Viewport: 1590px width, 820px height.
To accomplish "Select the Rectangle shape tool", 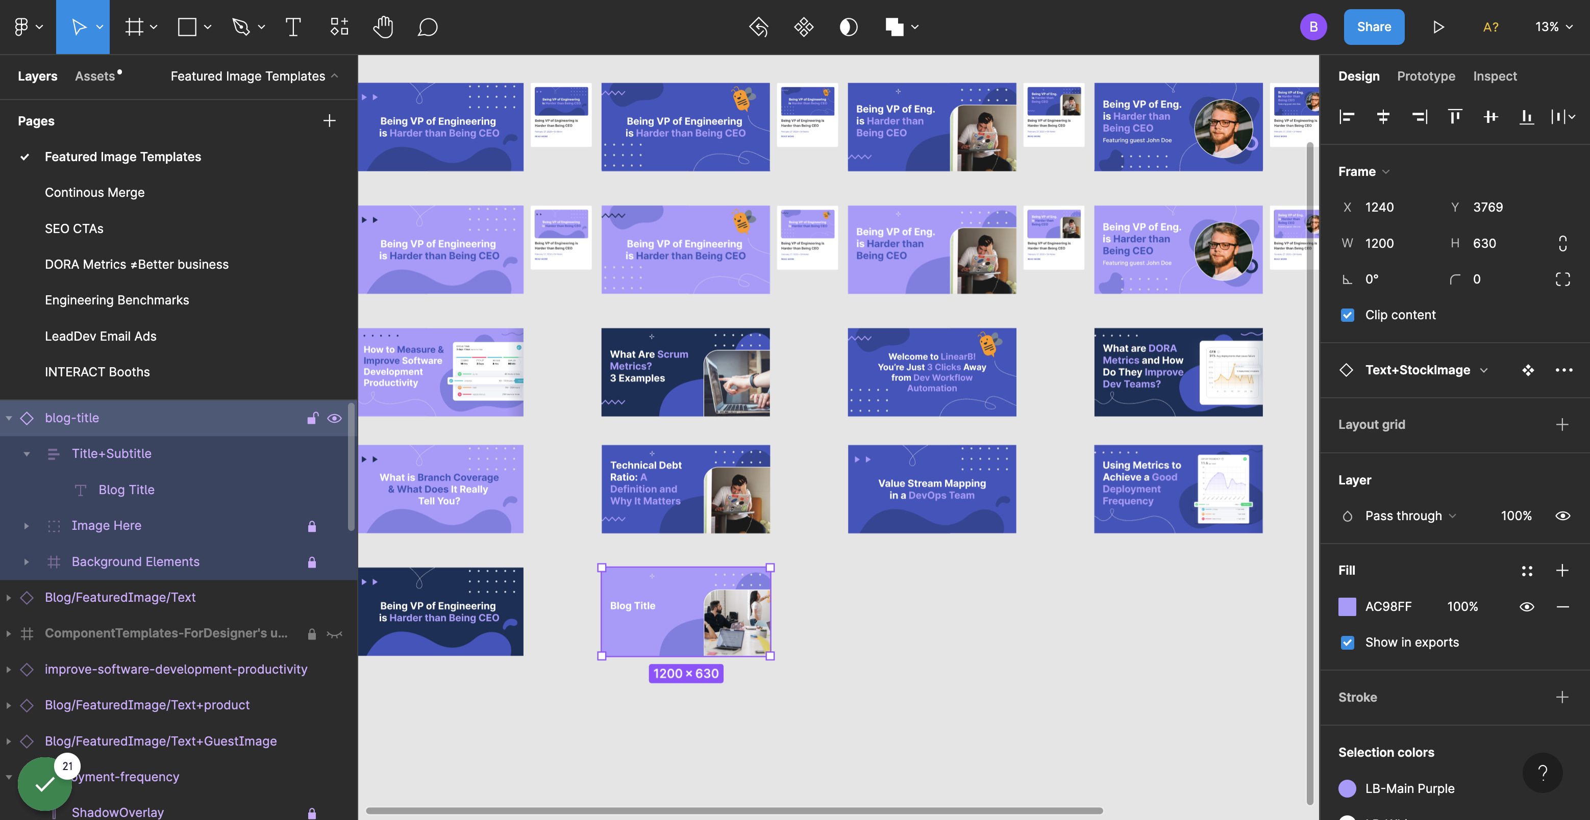I will (x=187, y=27).
